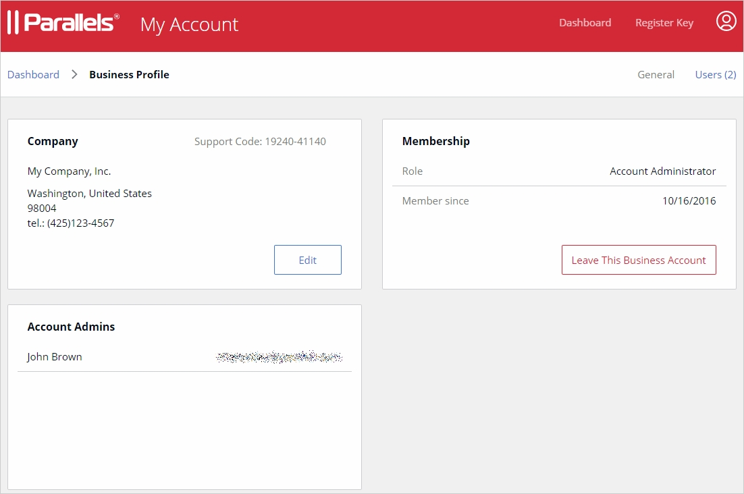Click the Member since date 10/16/2016
Screen dimensions: 744x494
689,201
